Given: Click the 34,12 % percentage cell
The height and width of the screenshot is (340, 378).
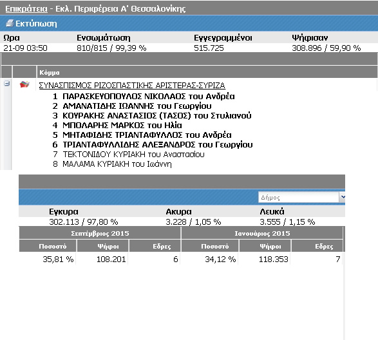Looking at the screenshot, I should [220, 260].
